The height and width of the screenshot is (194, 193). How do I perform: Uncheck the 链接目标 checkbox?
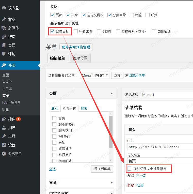pos(53,31)
